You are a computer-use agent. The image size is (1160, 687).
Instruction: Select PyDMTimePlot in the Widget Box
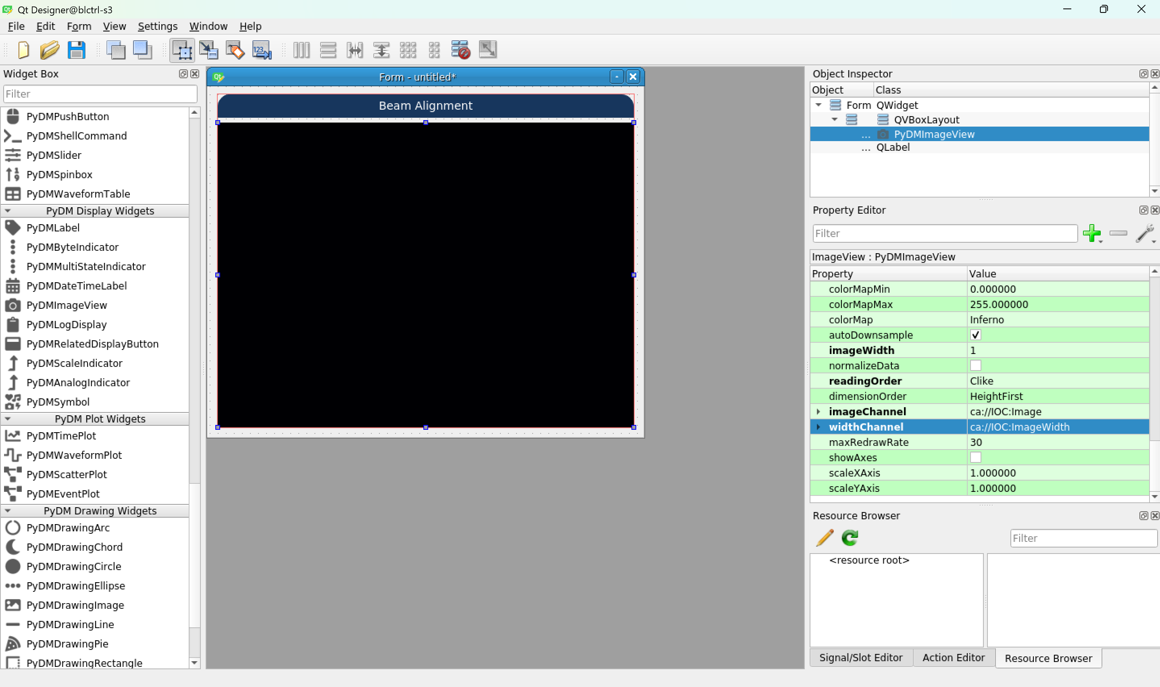tap(61, 436)
